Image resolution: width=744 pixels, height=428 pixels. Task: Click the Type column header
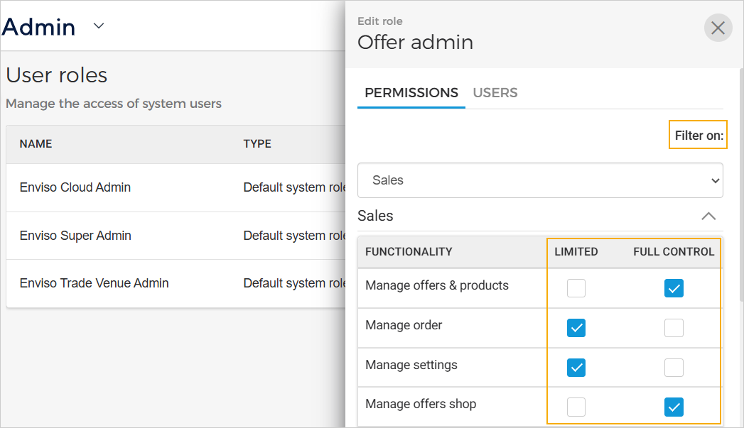tap(257, 144)
